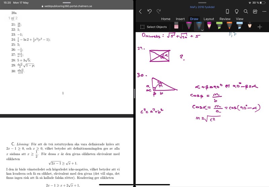Choose the magenta pencil tool
269x187 pixels.
pos(209,26)
